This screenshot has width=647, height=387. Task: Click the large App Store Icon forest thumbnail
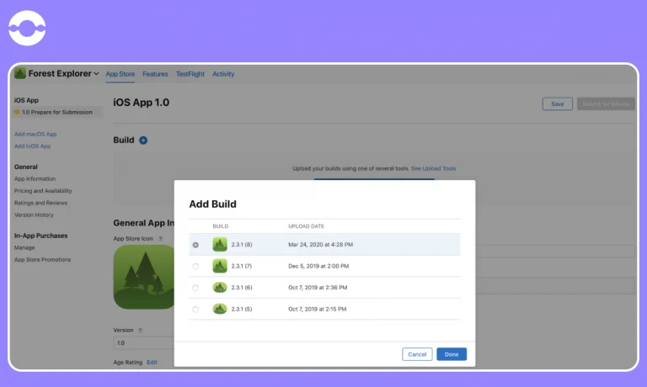coord(144,277)
